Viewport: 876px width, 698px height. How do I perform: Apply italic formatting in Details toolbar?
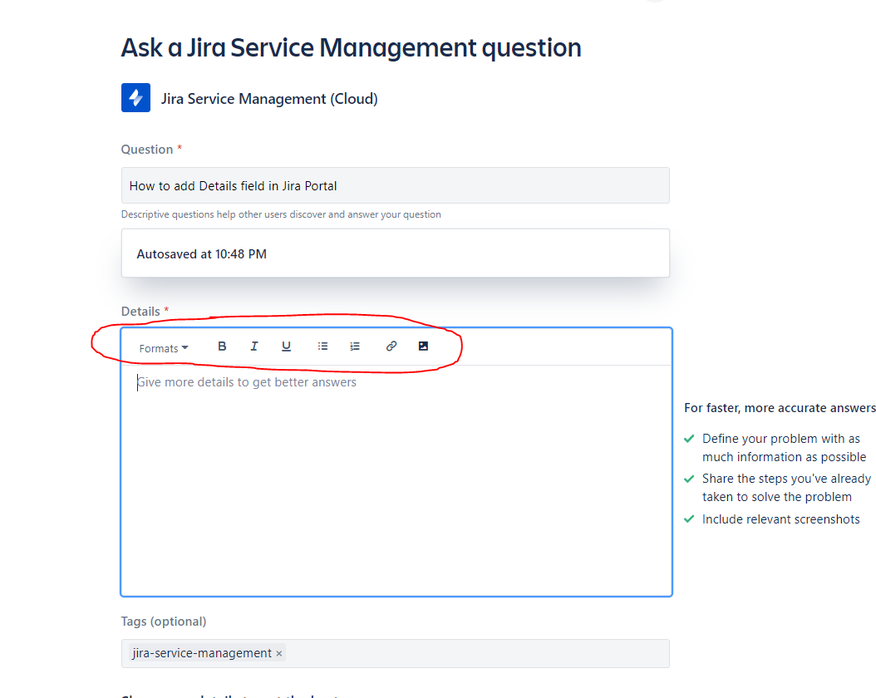point(253,347)
